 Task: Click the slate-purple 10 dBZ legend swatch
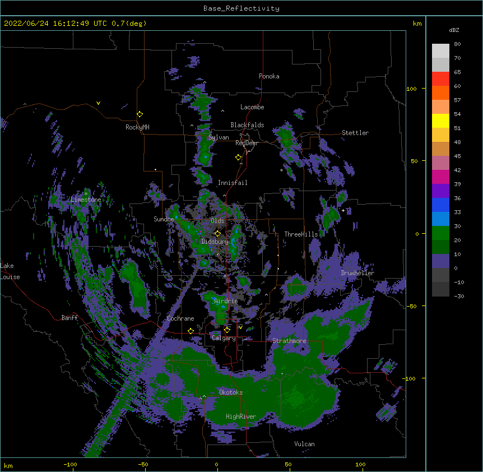pos(440,261)
